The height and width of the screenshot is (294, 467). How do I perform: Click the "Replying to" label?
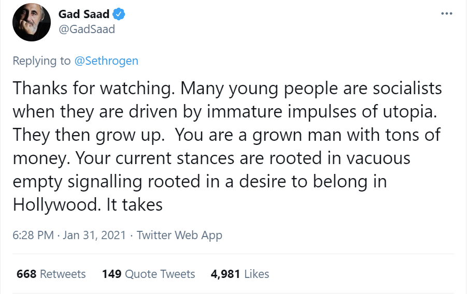pos(41,61)
